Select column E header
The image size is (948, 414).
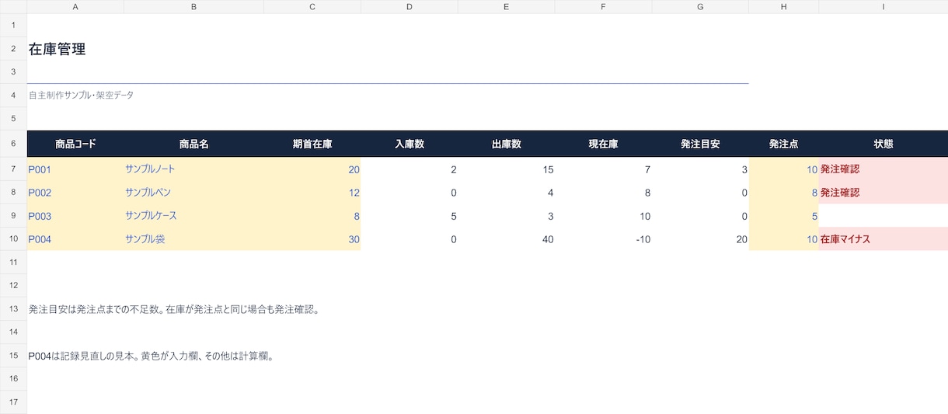click(506, 6)
